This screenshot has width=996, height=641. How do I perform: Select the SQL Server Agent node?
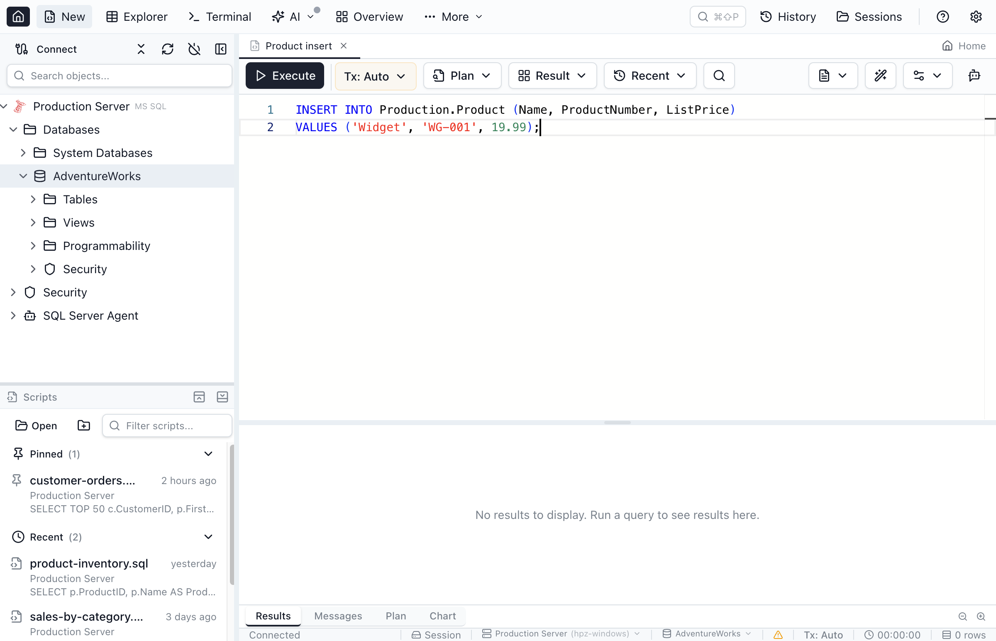[91, 316]
